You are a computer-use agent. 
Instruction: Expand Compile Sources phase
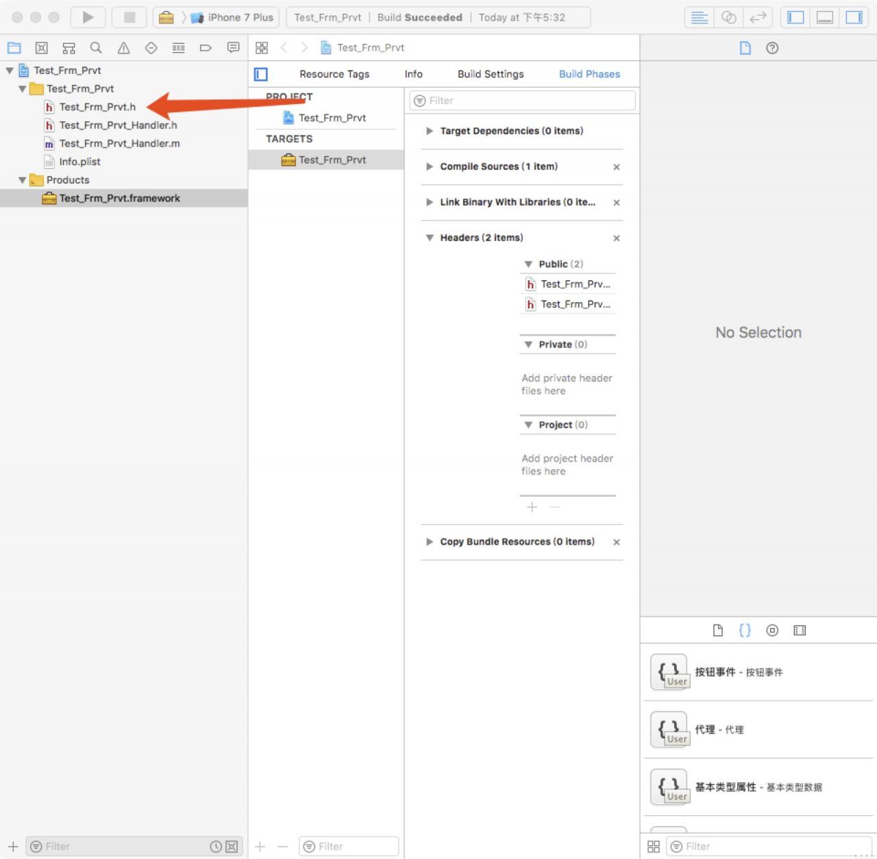(x=430, y=166)
